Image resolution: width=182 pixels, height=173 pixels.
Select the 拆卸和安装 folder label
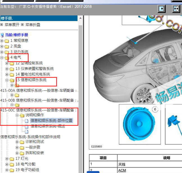click(35, 153)
